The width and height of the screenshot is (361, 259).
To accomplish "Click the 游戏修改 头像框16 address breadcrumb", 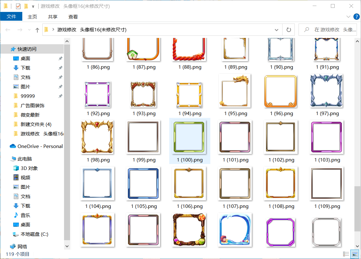I will coord(92,30).
